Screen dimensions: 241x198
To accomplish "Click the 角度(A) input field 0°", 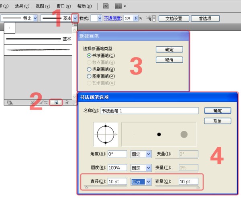I will (117, 154).
